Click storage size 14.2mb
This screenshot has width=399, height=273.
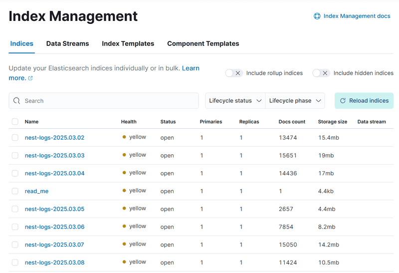click(329, 245)
